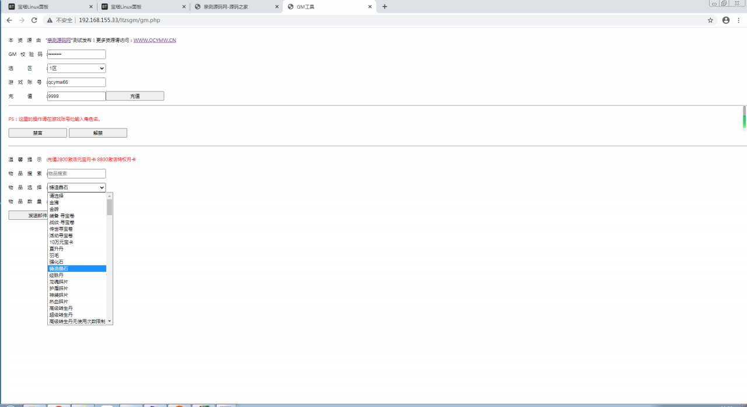Open the Chrome profile avatar icon
Viewport: 747px width, 407px height.
pyautogui.click(x=726, y=20)
